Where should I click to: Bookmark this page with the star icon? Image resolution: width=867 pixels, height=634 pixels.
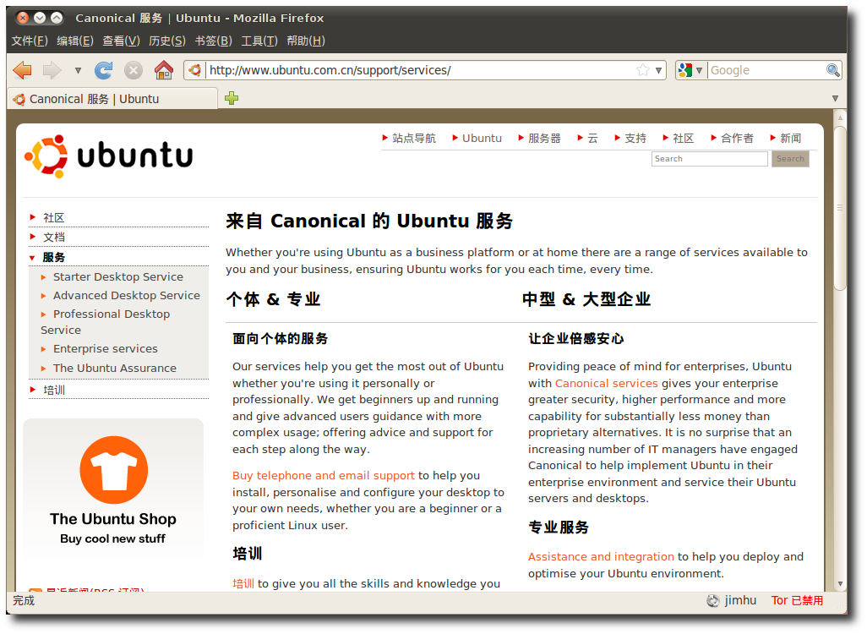(x=642, y=70)
